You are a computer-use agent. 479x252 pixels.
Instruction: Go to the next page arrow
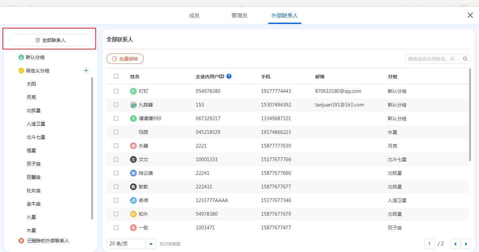coord(466,244)
